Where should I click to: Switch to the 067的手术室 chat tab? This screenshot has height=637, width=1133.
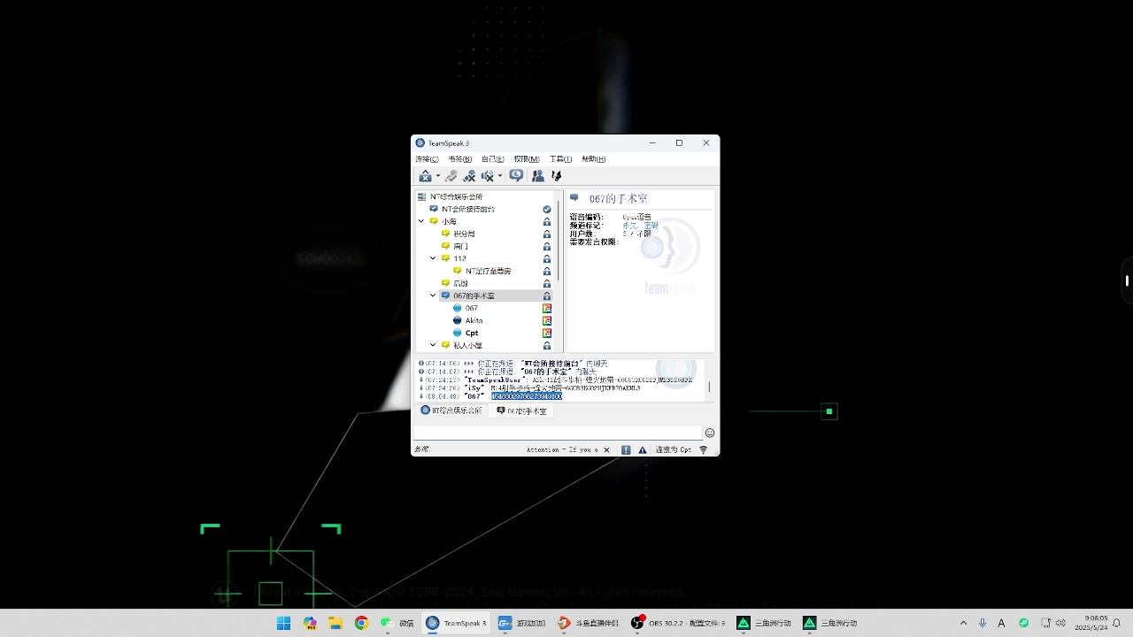pyautogui.click(x=521, y=411)
